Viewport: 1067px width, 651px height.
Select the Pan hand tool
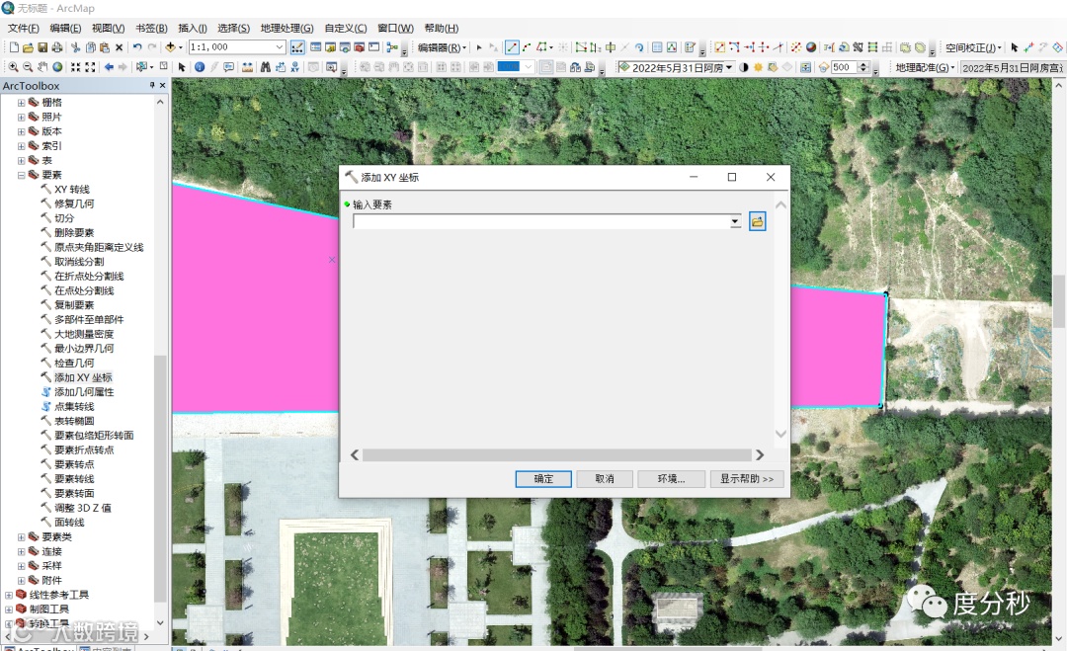(x=42, y=66)
